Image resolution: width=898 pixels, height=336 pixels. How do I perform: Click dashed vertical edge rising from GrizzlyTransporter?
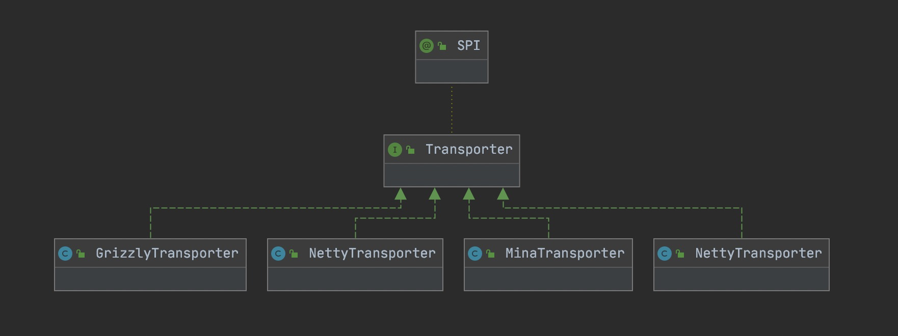150,224
